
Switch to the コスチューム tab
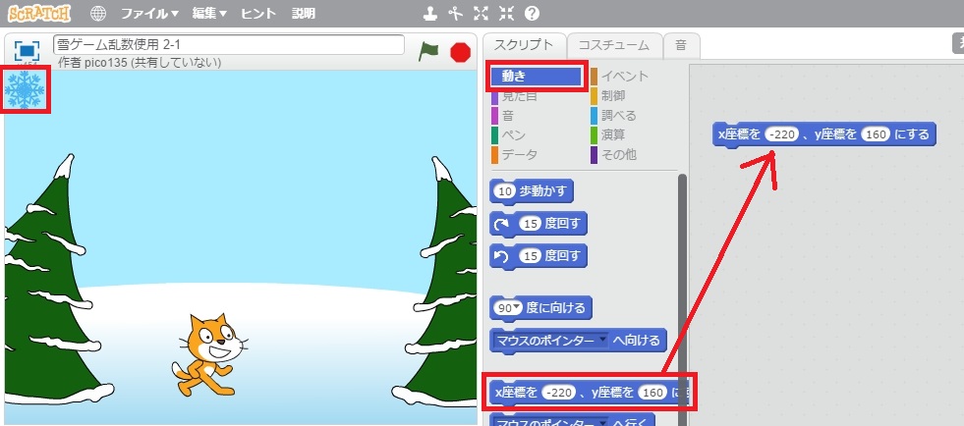pos(613,45)
